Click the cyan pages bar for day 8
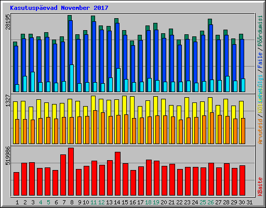266x208 pixels. [72, 78]
